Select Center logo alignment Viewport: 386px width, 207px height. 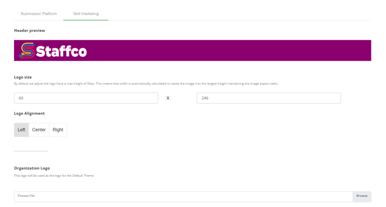point(39,130)
